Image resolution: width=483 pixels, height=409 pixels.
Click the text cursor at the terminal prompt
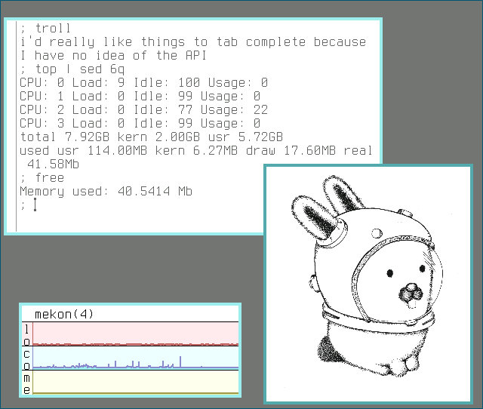35,204
